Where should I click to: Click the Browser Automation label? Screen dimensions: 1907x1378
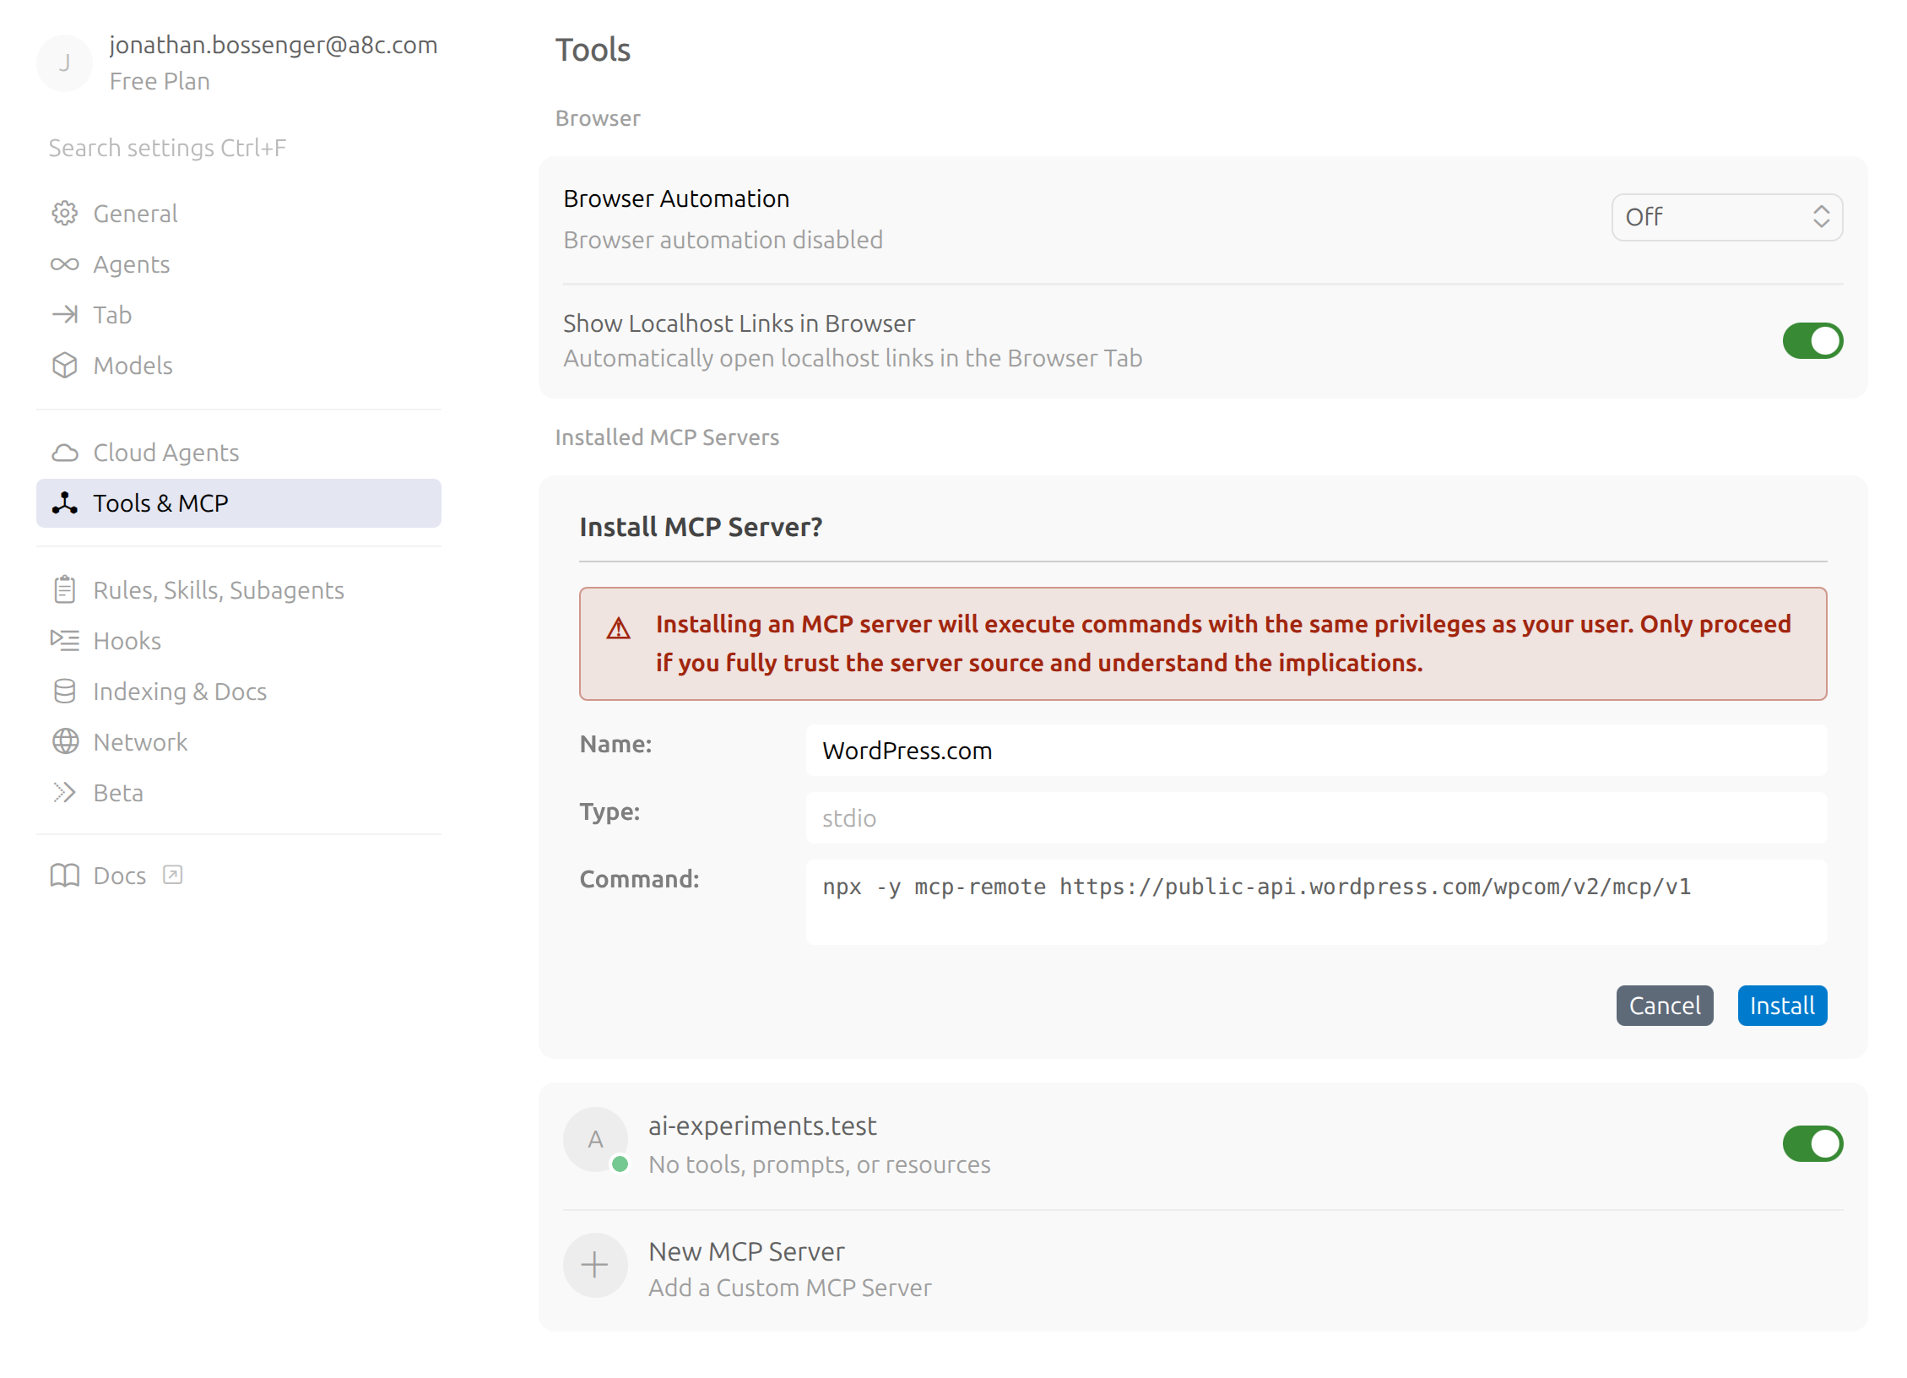coord(676,198)
